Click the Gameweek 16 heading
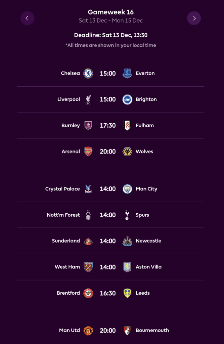 pyautogui.click(x=111, y=12)
